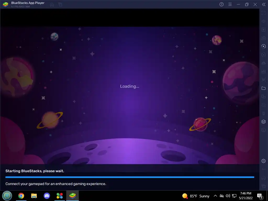The image size is (268, 201).
Task: Click the trim memory chip icon
Action: coord(264,63)
